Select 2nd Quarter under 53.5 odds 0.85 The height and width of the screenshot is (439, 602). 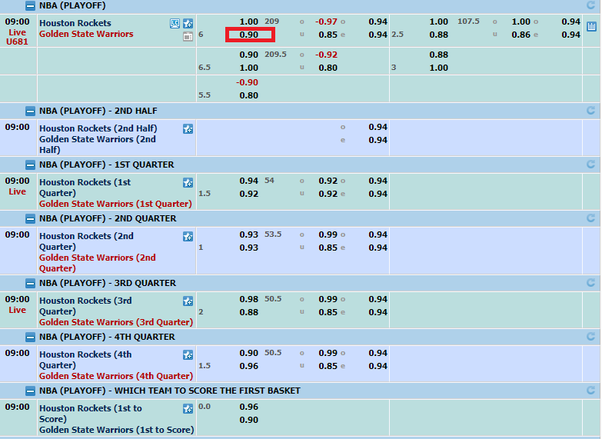click(x=328, y=248)
